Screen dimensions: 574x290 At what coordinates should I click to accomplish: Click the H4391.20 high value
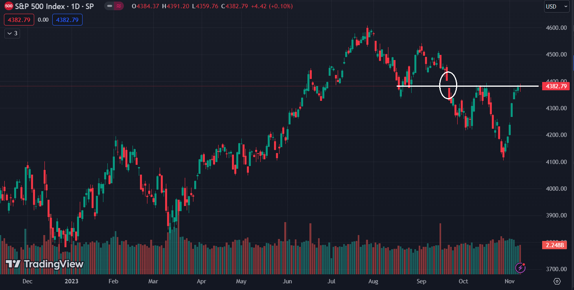pyautogui.click(x=175, y=6)
